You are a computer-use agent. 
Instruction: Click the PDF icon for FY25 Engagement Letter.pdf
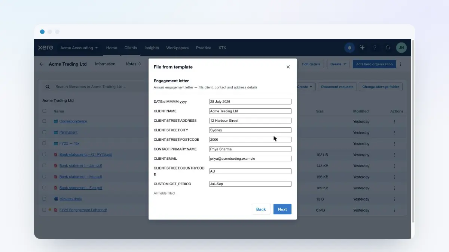pos(56,210)
